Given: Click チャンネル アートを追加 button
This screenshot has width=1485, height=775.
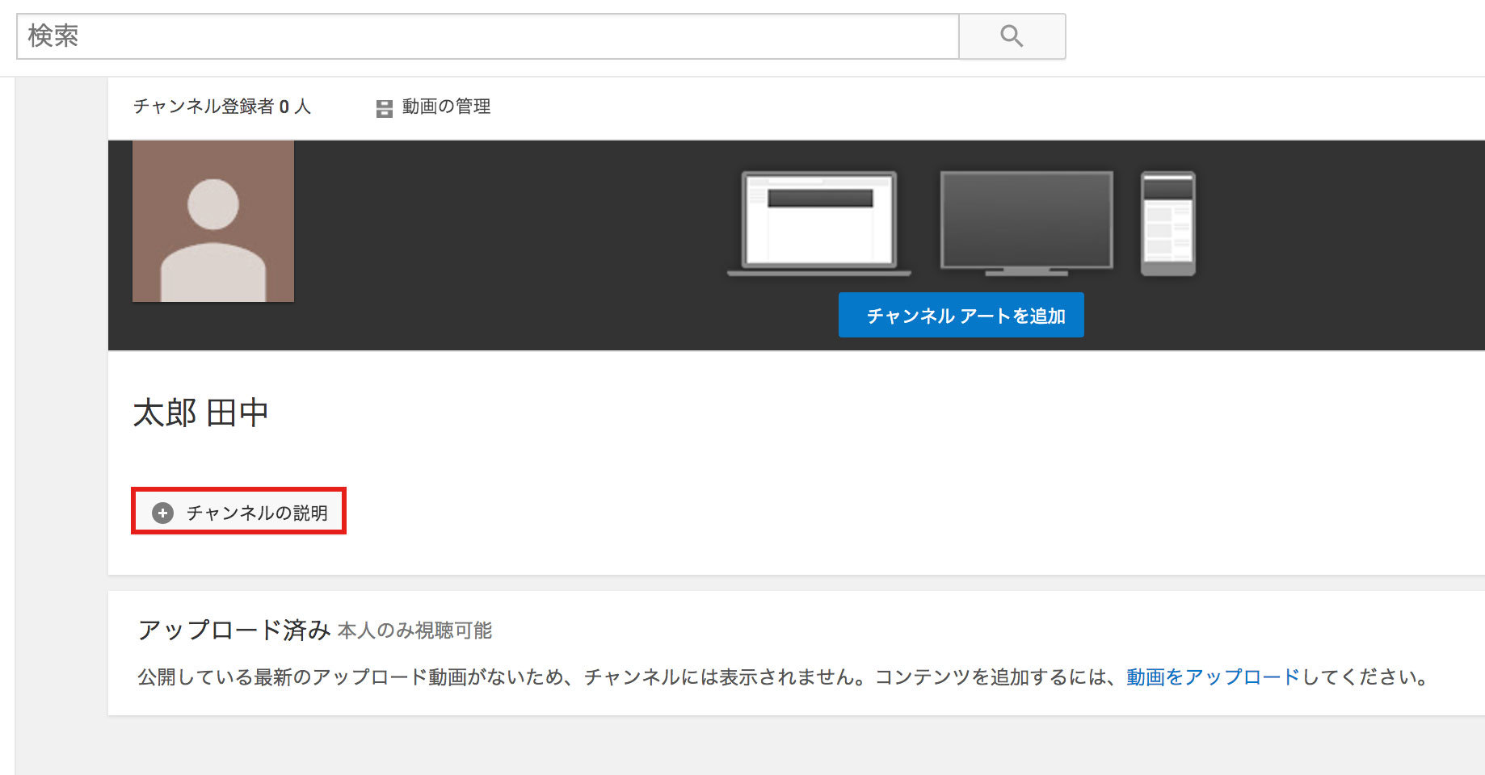Looking at the screenshot, I should 961,315.
